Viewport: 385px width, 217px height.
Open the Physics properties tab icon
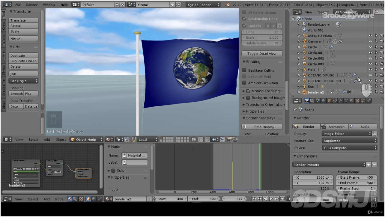[x=369, y=101]
